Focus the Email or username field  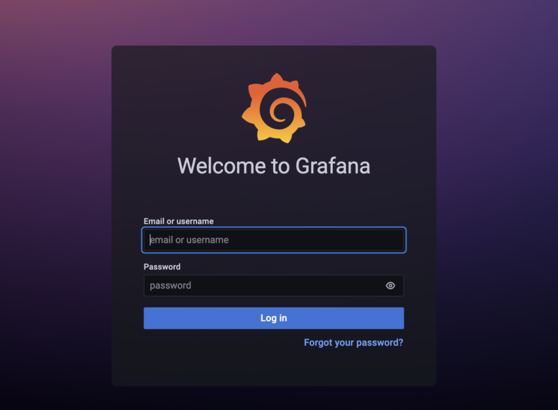pos(274,240)
